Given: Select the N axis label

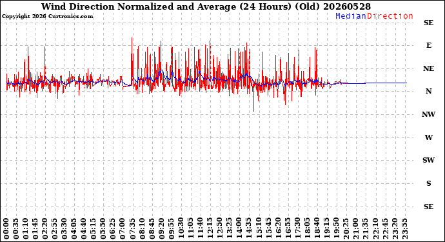Looking at the screenshot, I should (428, 91).
